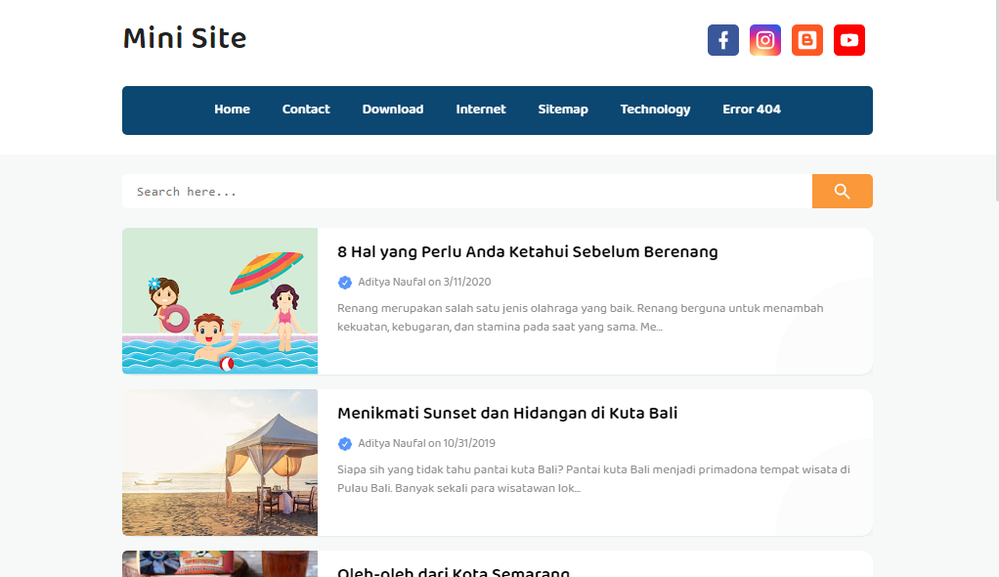Open the Kuta beach tent thumbnail
Image resolution: width=999 pixels, height=577 pixels.
pyautogui.click(x=220, y=463)
